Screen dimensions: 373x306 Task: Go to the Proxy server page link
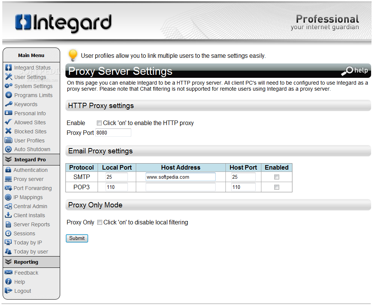[x=28, y=179]
